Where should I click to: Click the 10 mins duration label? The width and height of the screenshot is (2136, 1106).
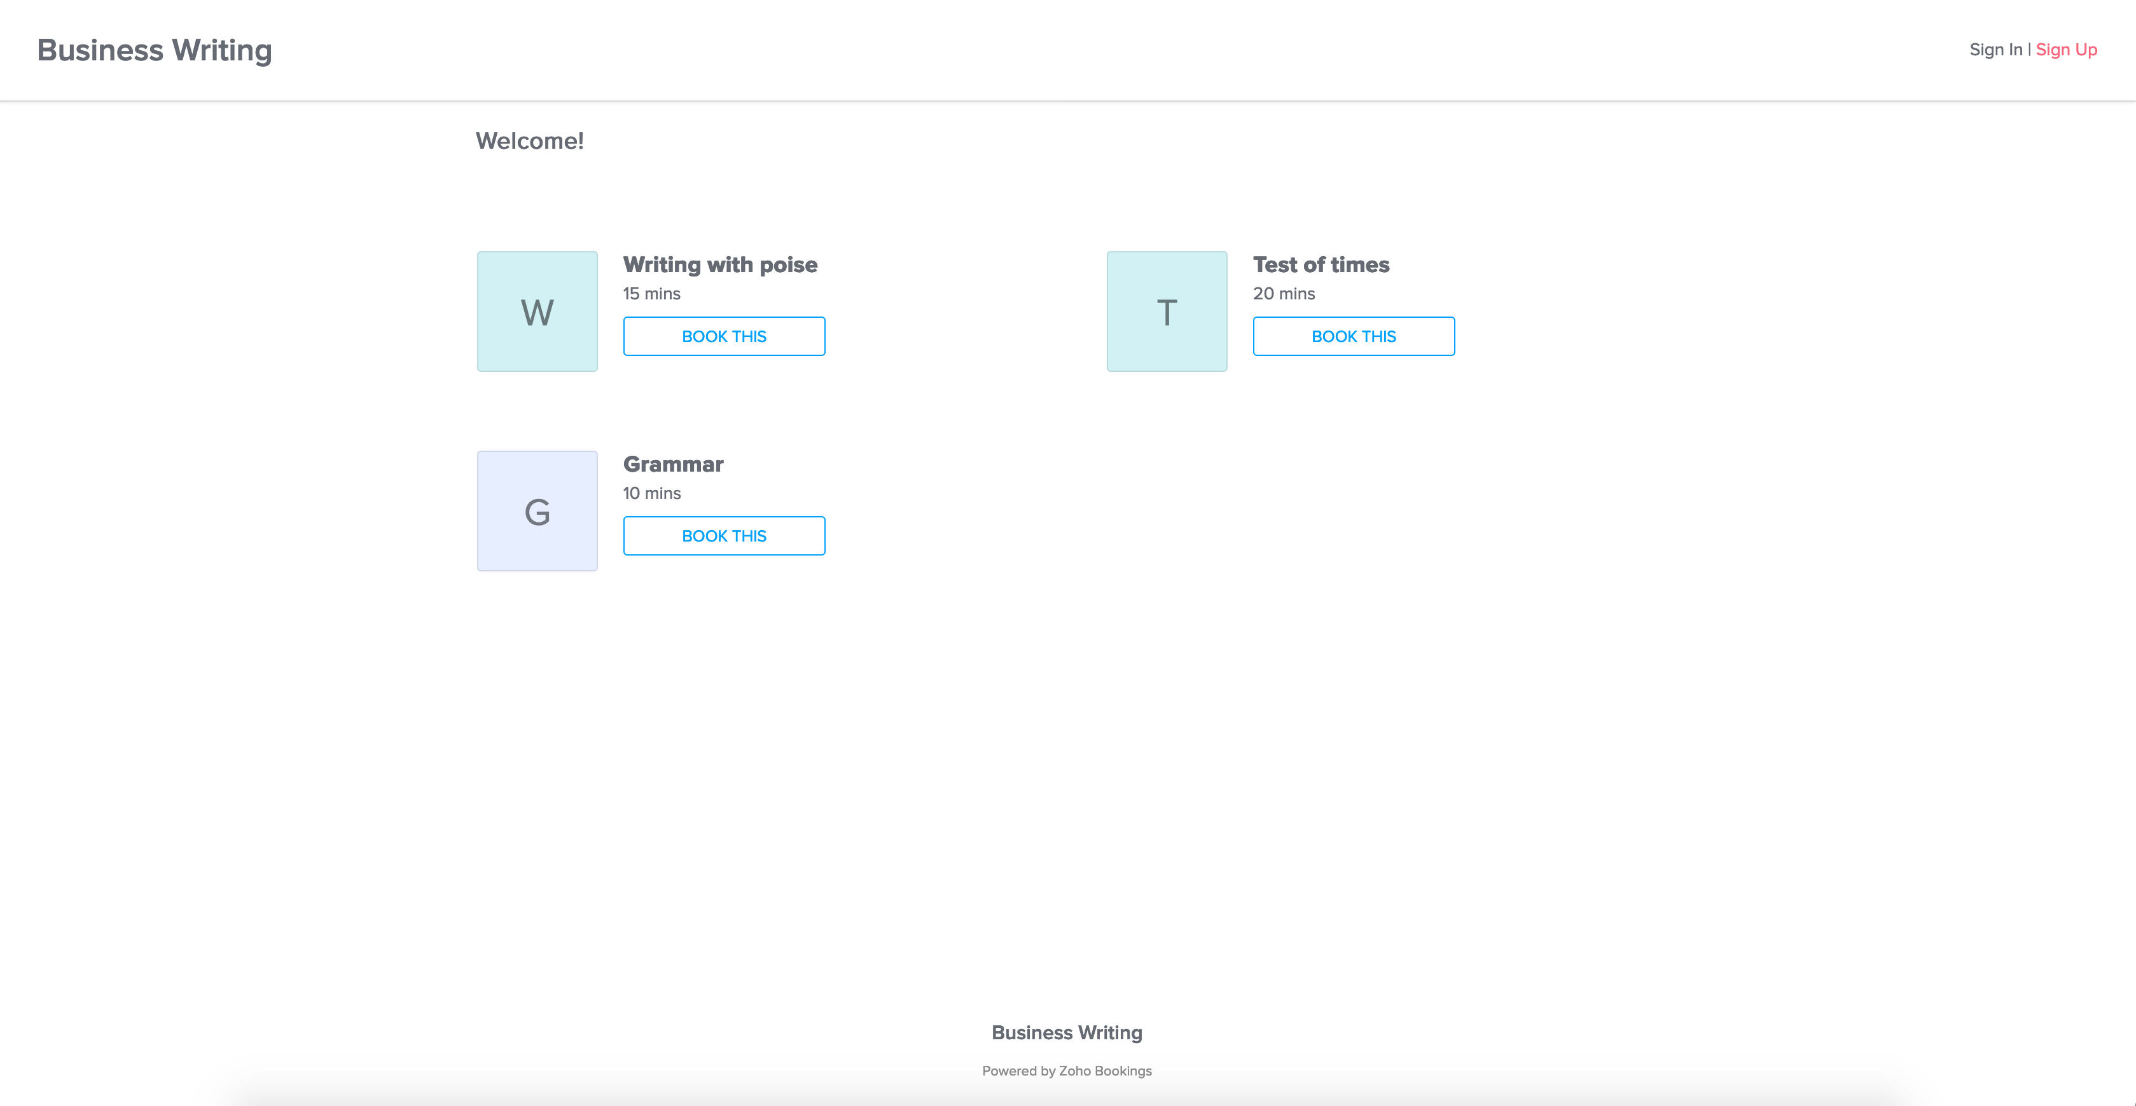651,493
